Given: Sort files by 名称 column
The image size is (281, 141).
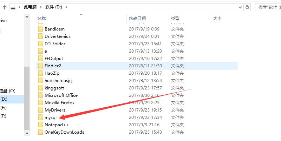Looking at the screenshot, I should click(41, 18).
